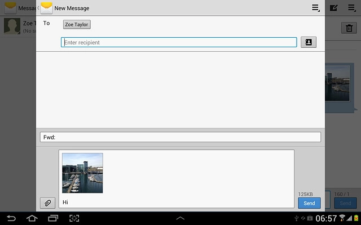This screenshot has width=361, height=225.
Task: Tap the background Messaging app envelope icon
Action: pyautogui.click(x=10, y=8)
